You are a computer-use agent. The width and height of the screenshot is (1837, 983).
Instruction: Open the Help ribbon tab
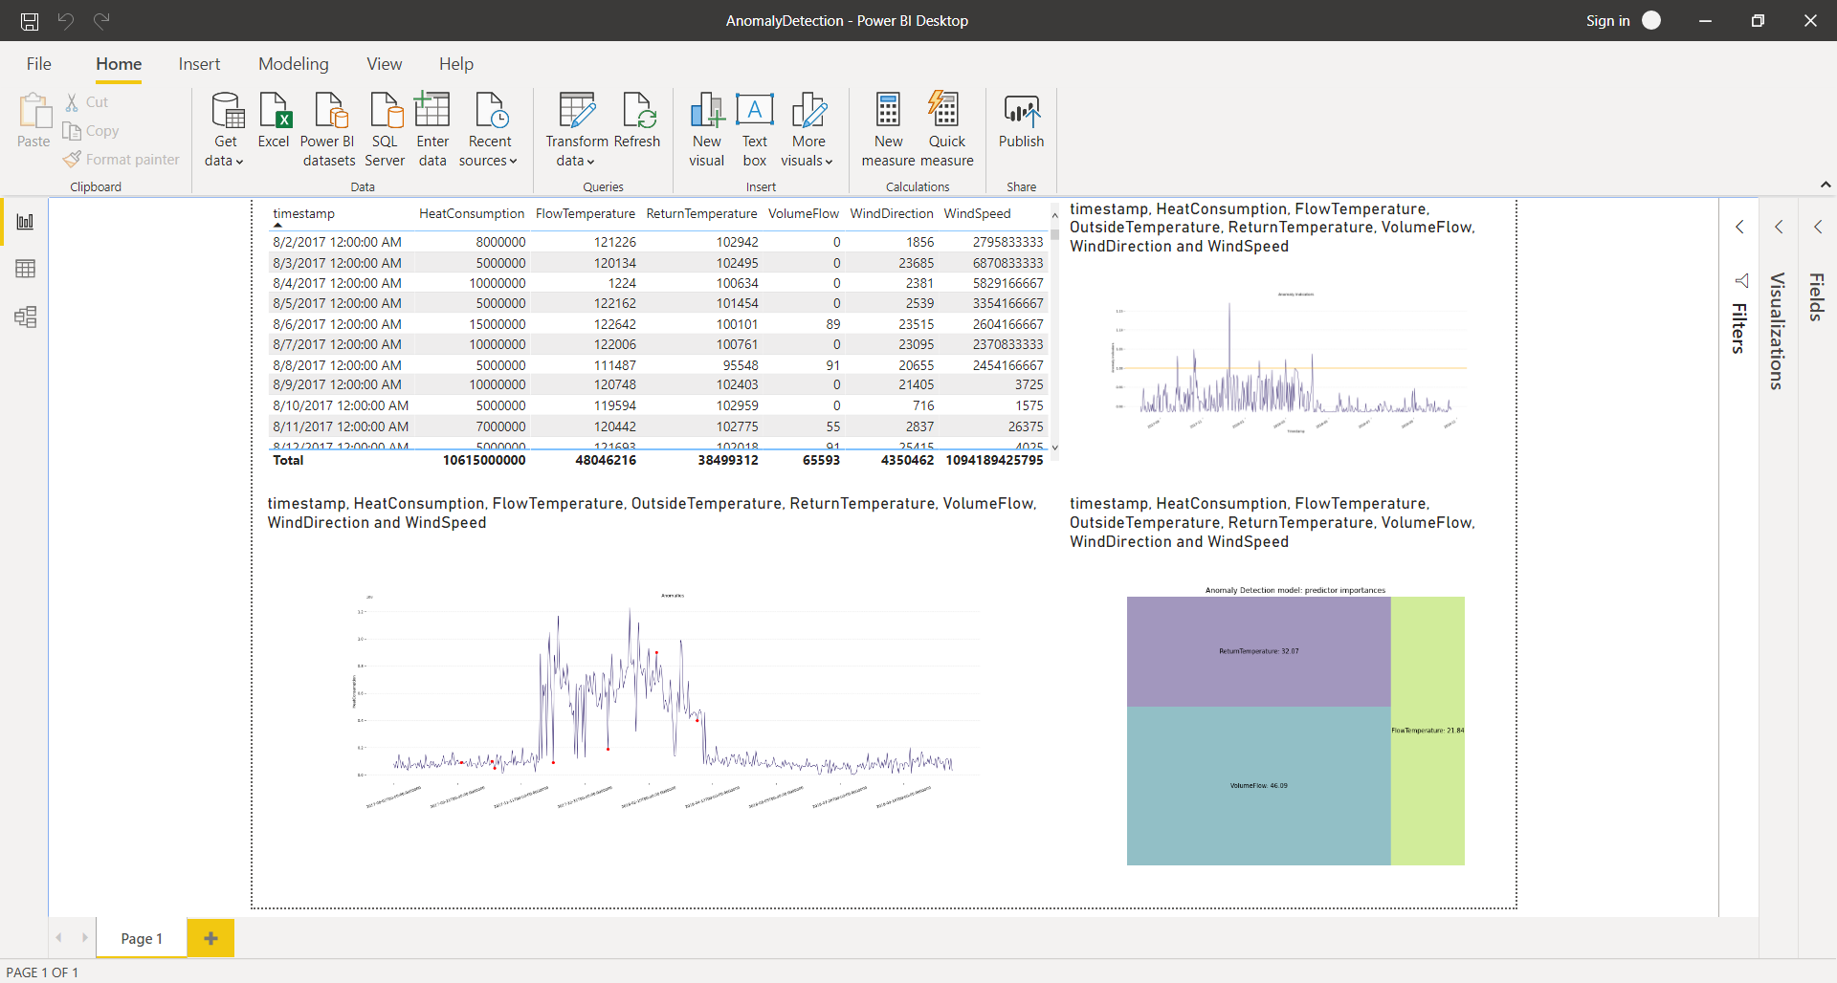456,64
